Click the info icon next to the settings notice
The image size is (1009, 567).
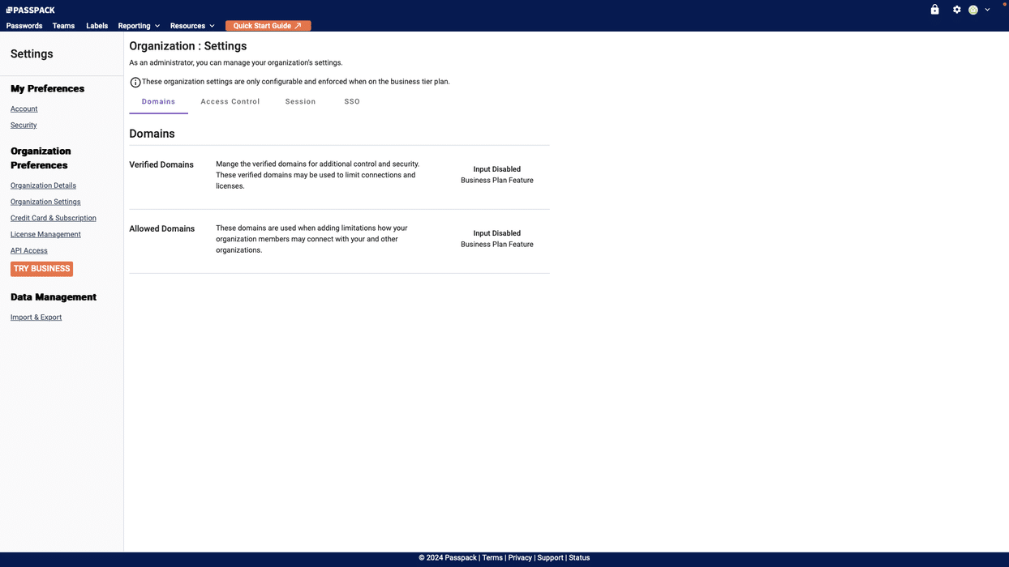(135, 81)
